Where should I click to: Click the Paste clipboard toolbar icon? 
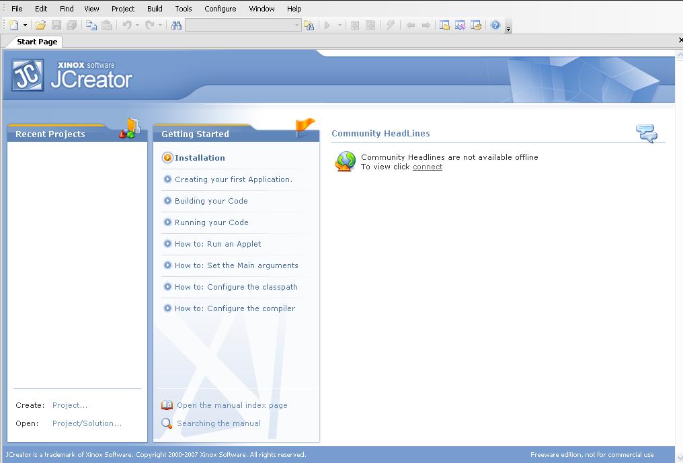(x=107, y=26)
